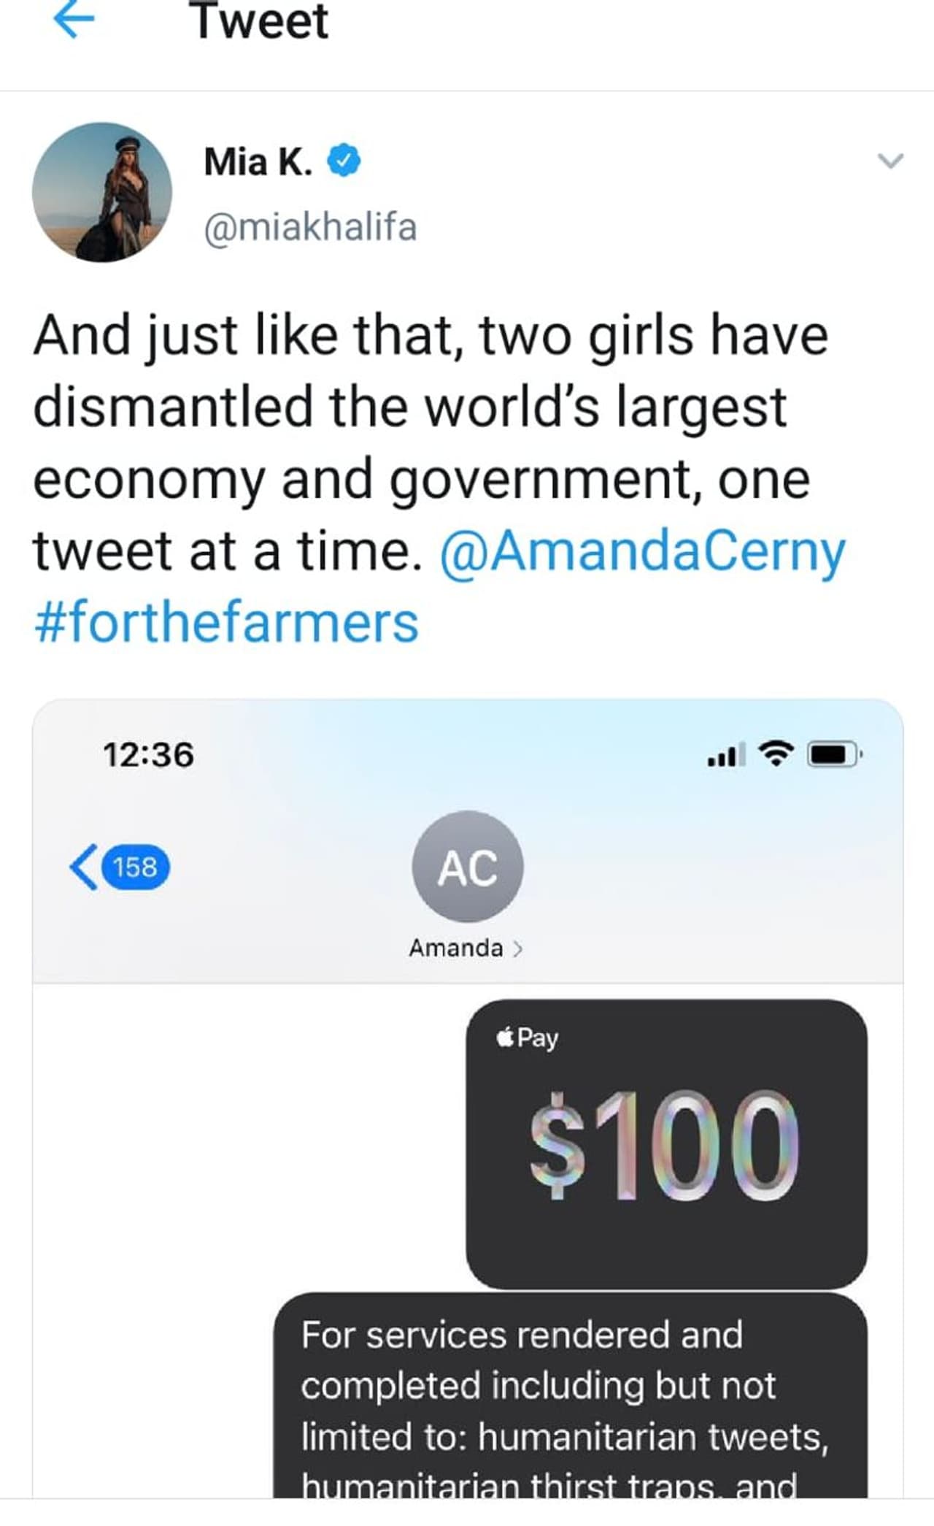The image size is (934, 1526).
Task: Tap the blue Messages back chevron
Action: coord(83,867)
